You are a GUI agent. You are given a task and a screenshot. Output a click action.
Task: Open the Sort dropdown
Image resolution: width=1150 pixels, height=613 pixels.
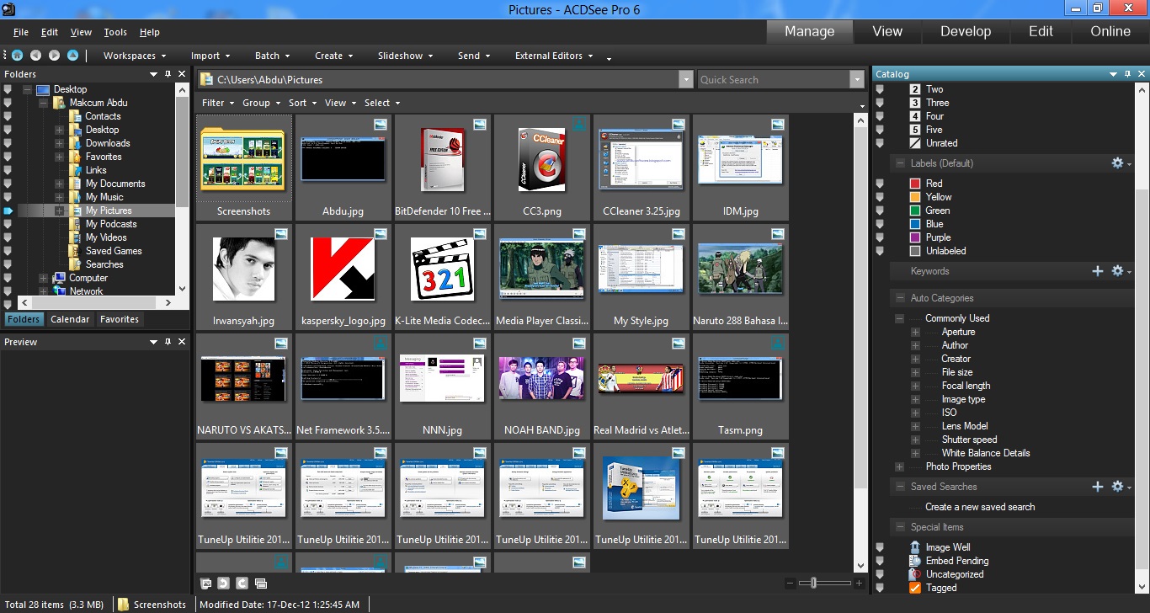(302, 103)
